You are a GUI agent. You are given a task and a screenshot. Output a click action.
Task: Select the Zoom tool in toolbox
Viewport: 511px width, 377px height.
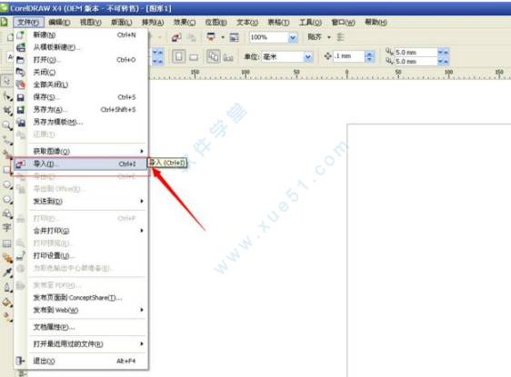point(6,125)
